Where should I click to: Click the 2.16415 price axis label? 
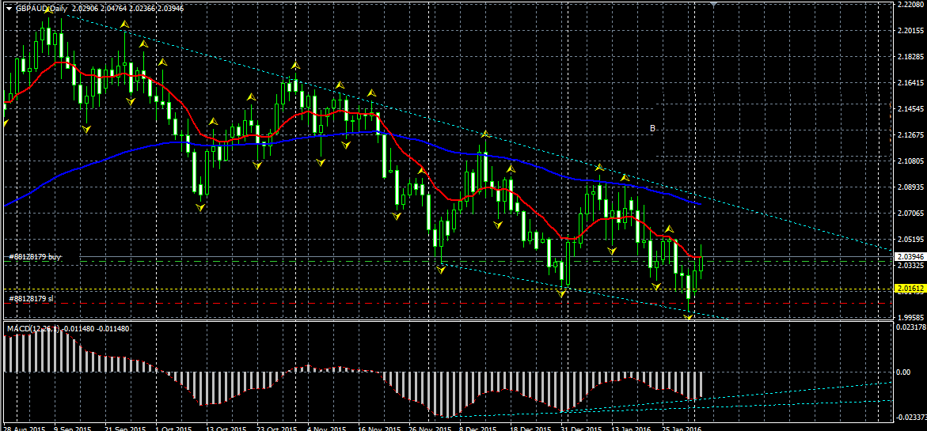(910, 83)
